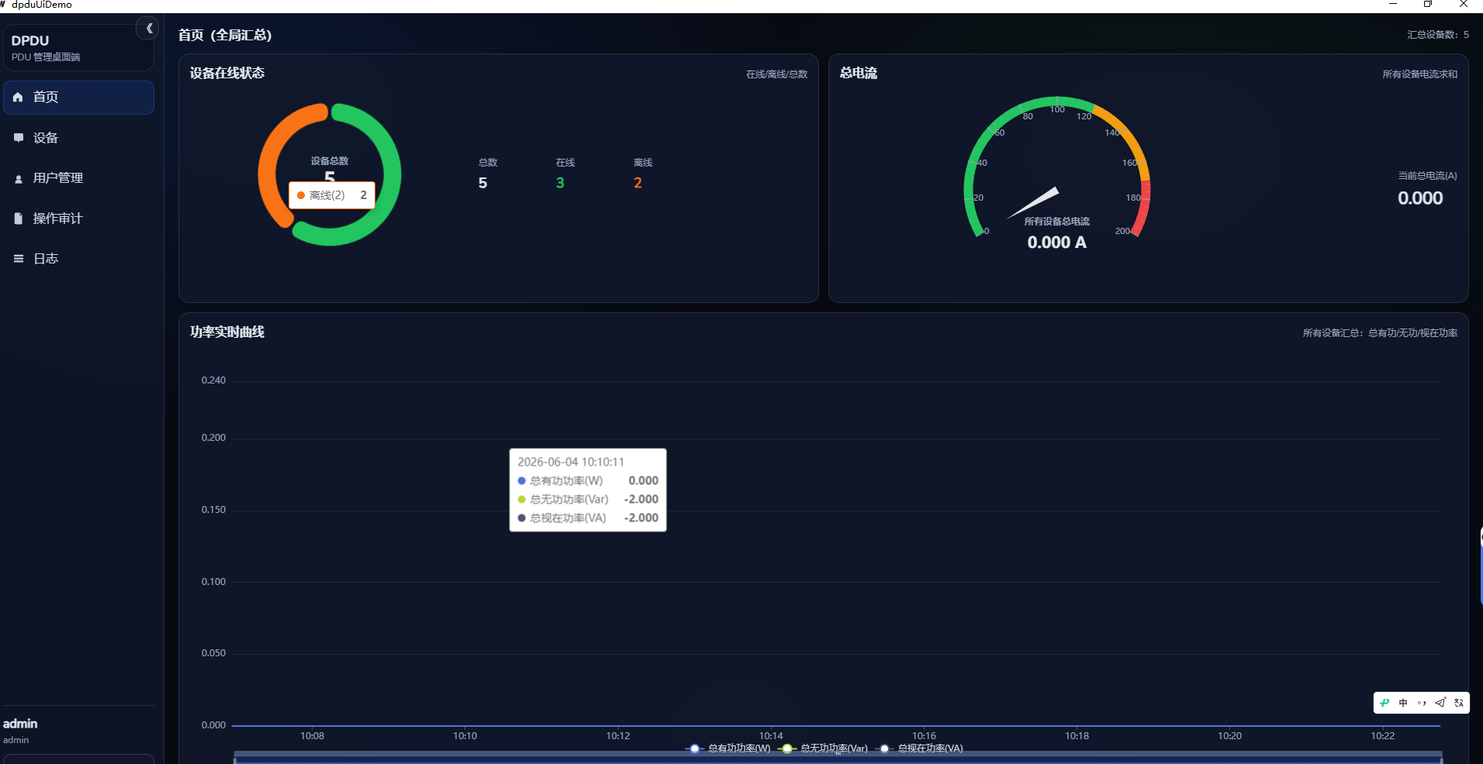Maximize the dpduUiDemo window

click(1428, 5)
